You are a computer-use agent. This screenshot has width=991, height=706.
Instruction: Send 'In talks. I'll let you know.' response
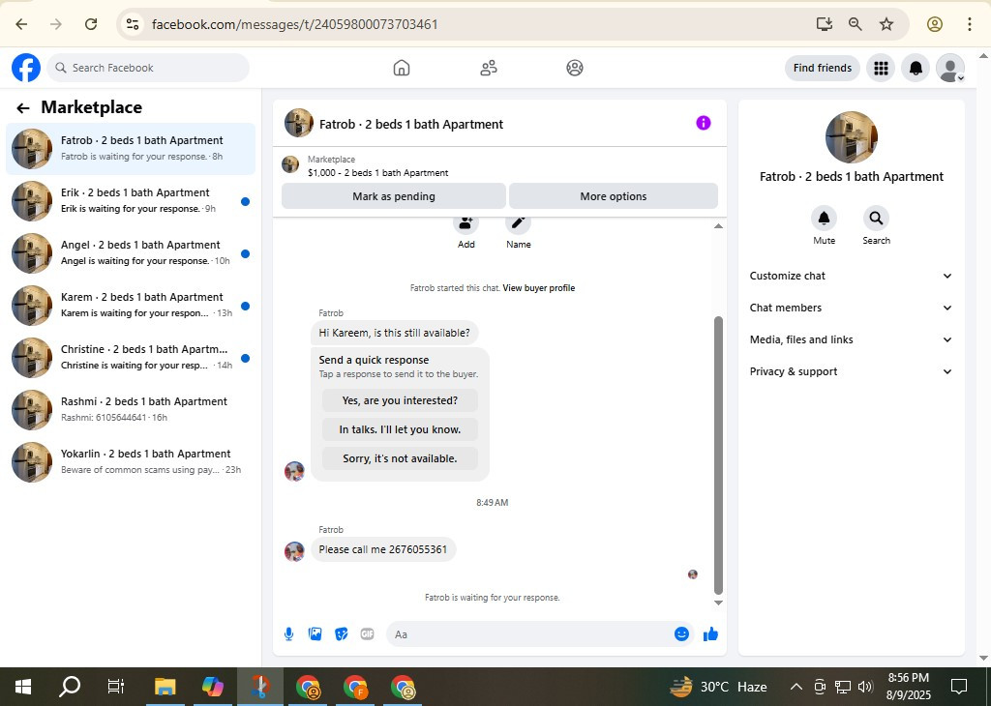click(x=400, y=429)
